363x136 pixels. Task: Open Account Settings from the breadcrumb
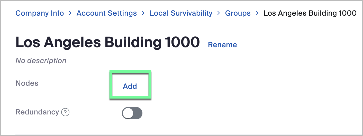pos(106,13)
